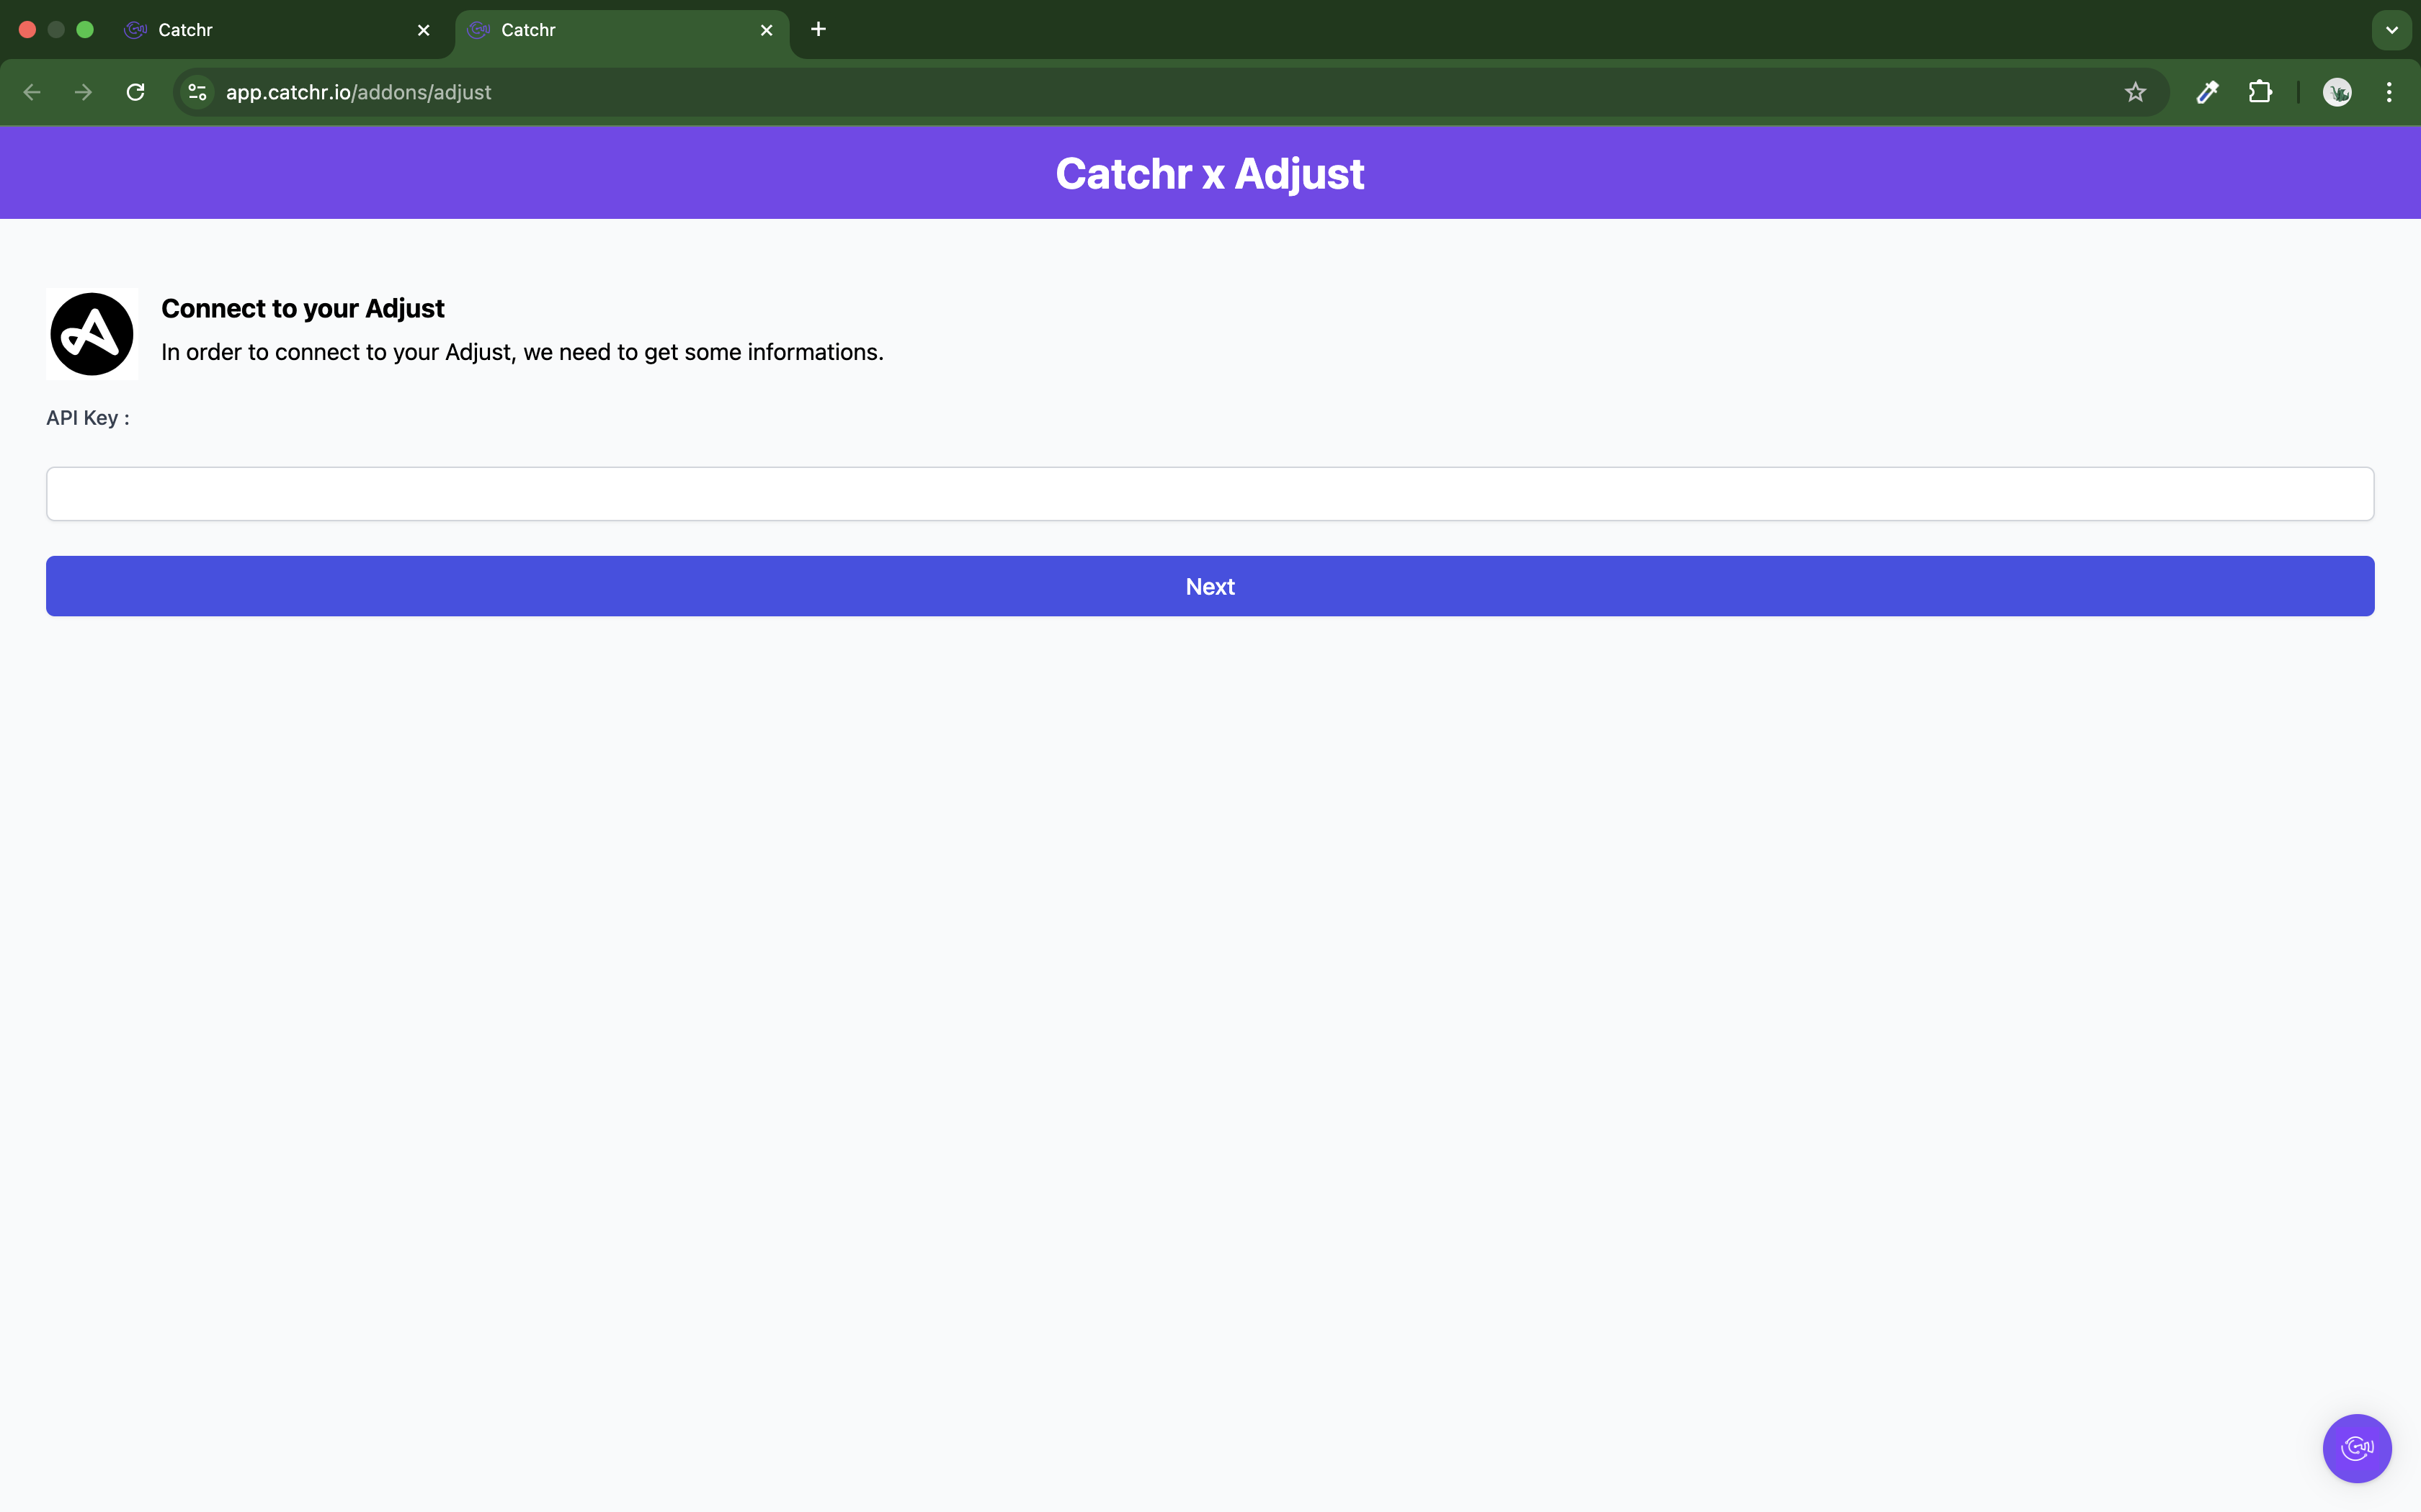Click the Adjust logo image
2421x1512 pixels.
tap(92, 334)
